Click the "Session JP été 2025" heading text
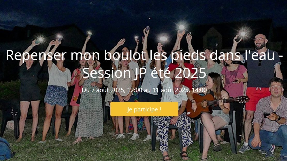287x161 pixels. pyautogui.click(x=144, y=73)
